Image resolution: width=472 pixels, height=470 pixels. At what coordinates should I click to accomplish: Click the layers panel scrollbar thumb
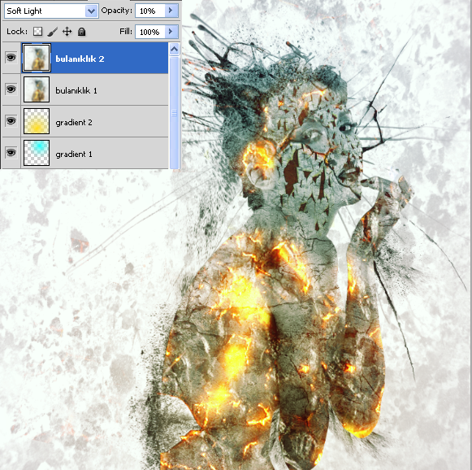(175, 113)
